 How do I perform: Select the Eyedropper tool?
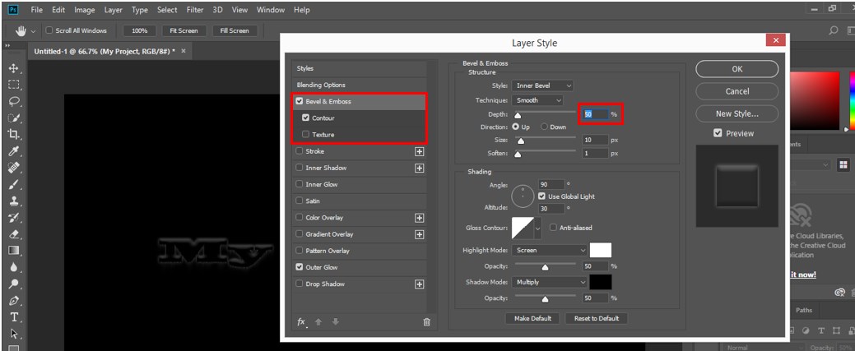coord(14,151)
